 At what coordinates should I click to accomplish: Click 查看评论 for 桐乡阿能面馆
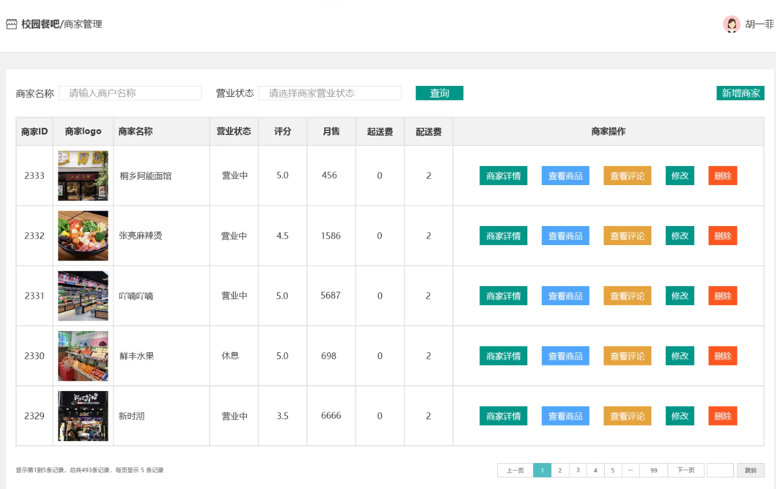[628, 176]
